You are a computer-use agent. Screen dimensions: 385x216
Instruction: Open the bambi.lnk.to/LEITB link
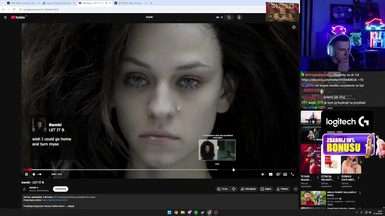[54, 200]
